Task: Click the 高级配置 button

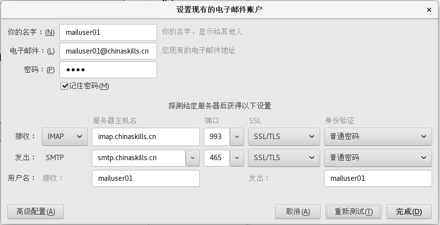Action: (x=36, y=212)
